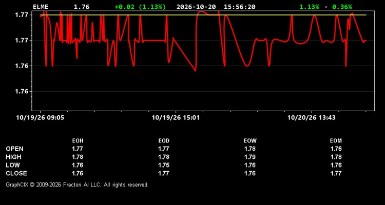Select the EOH OPEN value 1.77
The width and height of the screenshot is (385, 205).
pyautogui.click(x=78, y=149)
